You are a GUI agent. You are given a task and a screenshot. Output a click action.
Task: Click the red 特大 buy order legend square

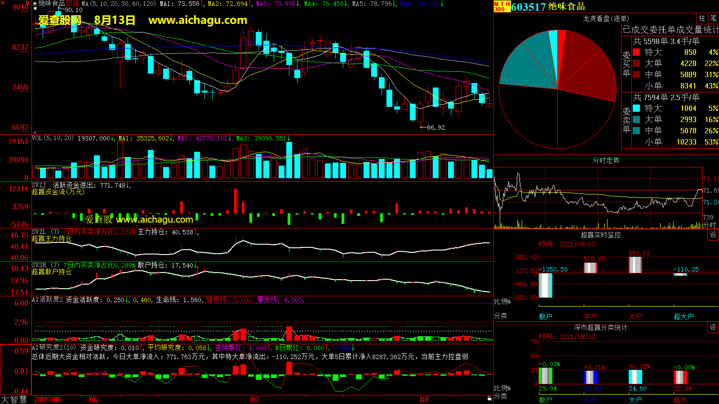[636, 53]
